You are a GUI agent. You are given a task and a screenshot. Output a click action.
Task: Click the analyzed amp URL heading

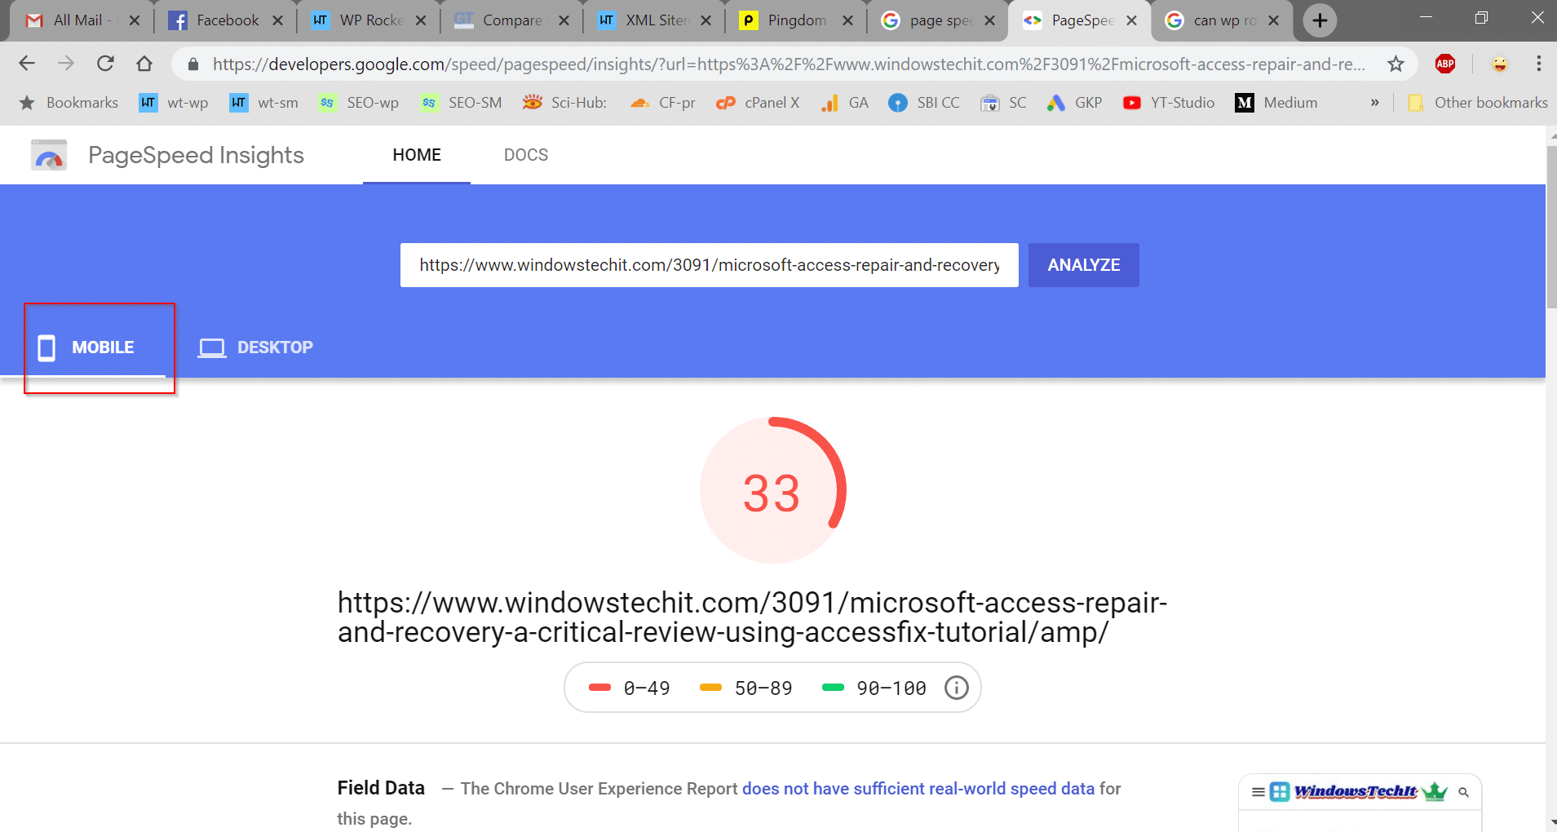coord(752,617)
